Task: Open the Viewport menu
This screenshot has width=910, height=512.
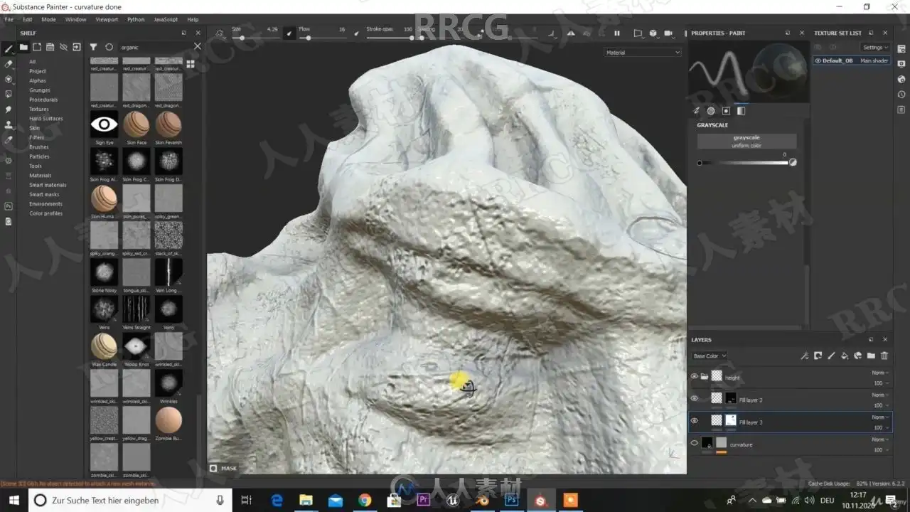Action: 107,20
